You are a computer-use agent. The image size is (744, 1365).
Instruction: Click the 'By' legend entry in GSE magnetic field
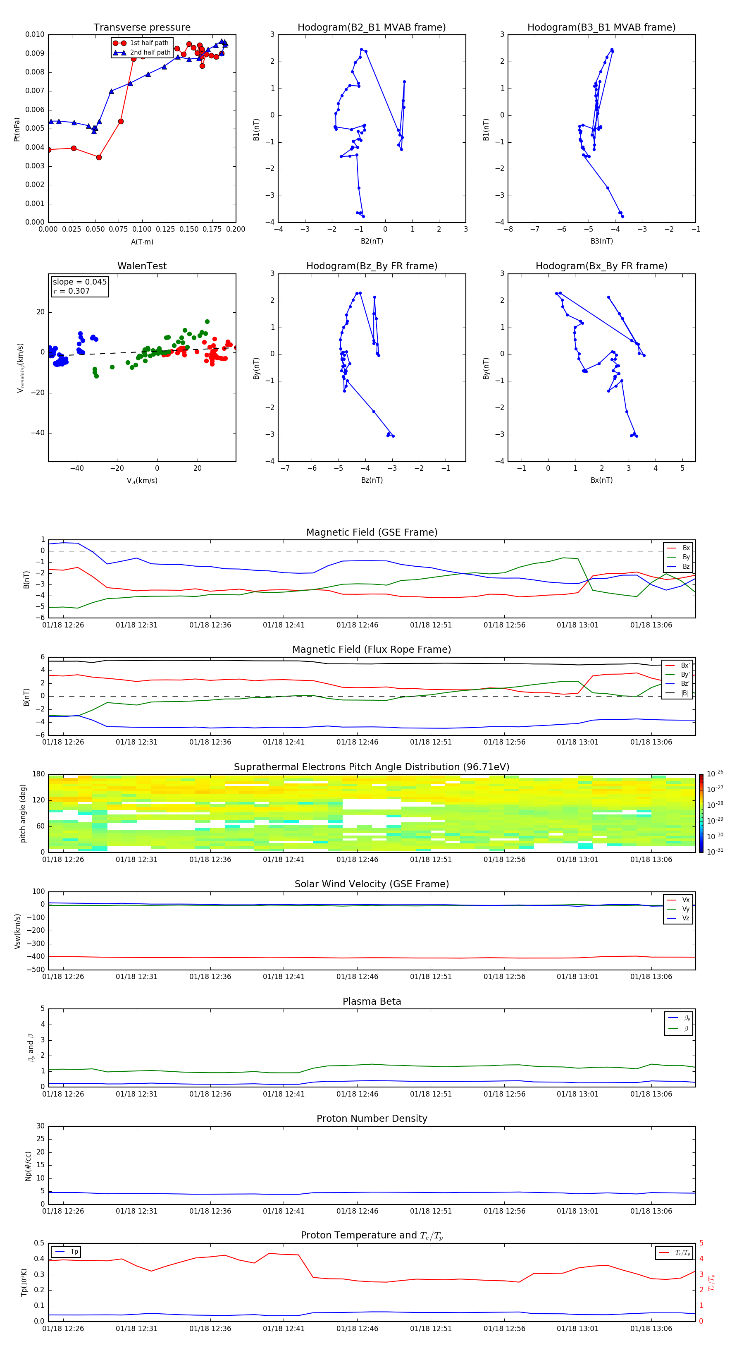tap(678, 558)
